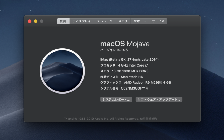The height and width of the screenshot is (140, 224).
Task: Open the 使用許諾契約 license link
Action: (148, 119)
